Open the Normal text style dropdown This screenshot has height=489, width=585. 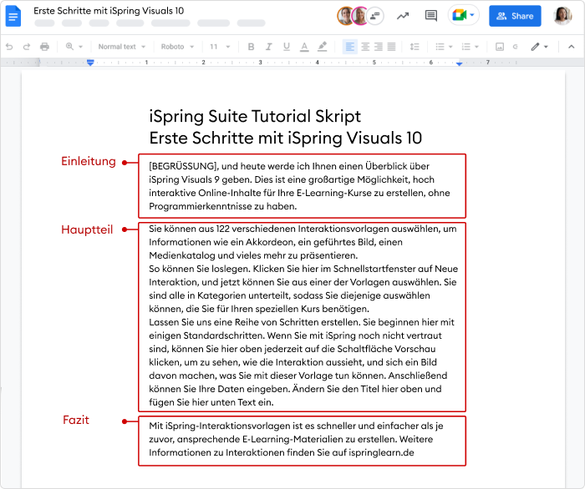pyautogui.click(x=122, y=47)
